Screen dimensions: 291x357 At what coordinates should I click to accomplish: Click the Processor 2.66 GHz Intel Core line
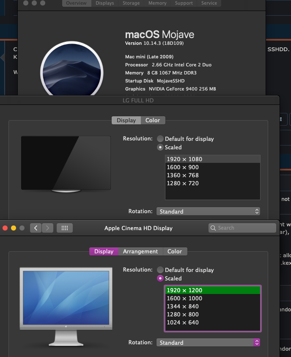tap(168, 65)
